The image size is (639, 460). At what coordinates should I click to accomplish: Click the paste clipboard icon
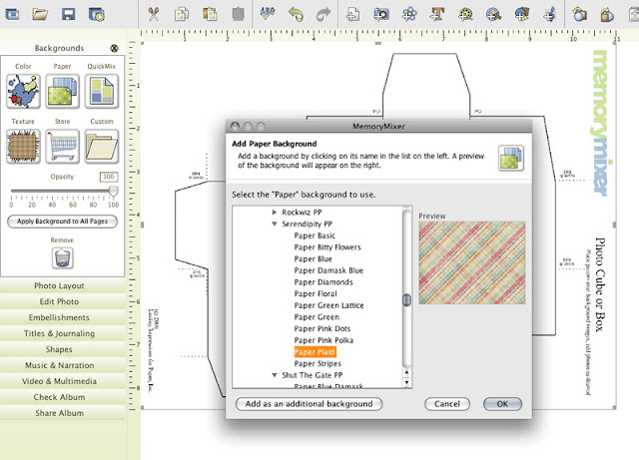210,14
